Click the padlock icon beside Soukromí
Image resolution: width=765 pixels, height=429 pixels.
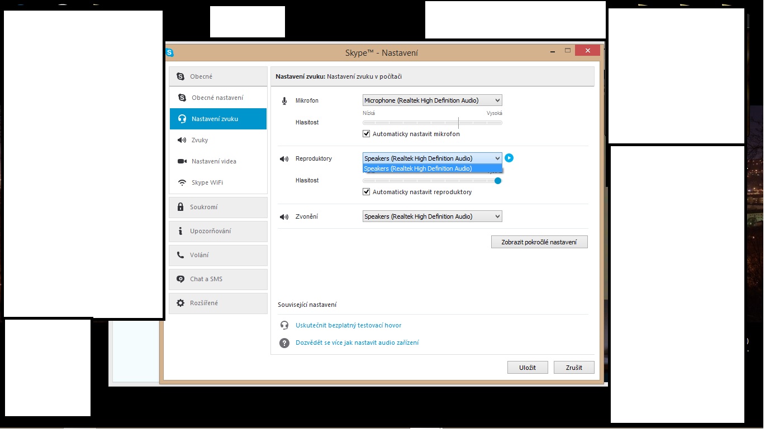(180, 207)
